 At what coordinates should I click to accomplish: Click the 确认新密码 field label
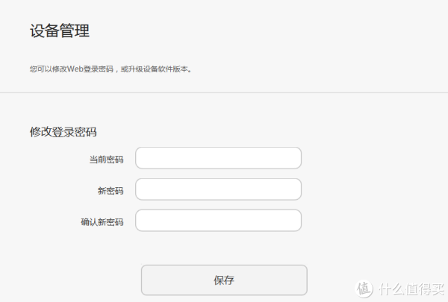(x=102, y=221)
